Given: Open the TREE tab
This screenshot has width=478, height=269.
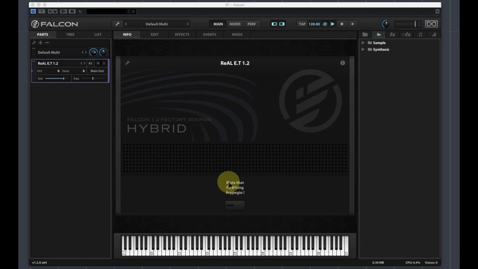Looking at the screenshot, I should 70,34.
